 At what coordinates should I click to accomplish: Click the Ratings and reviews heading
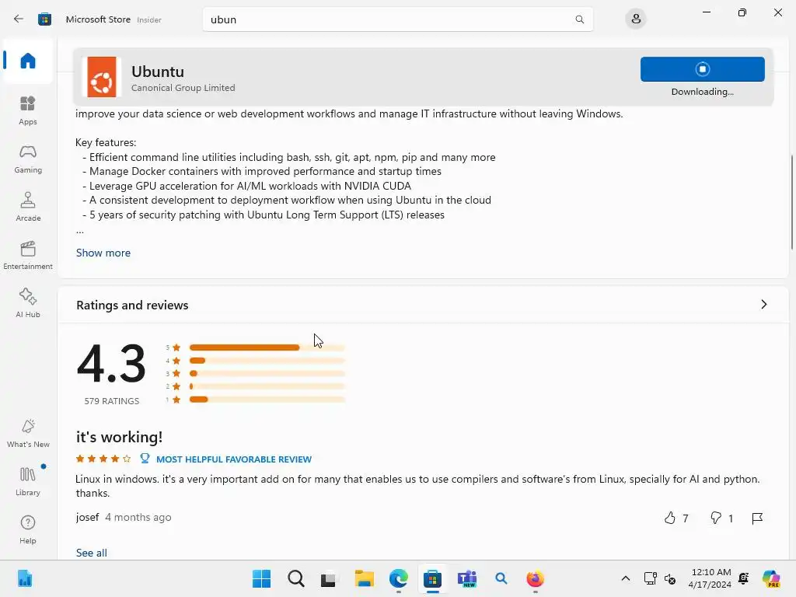132,305
